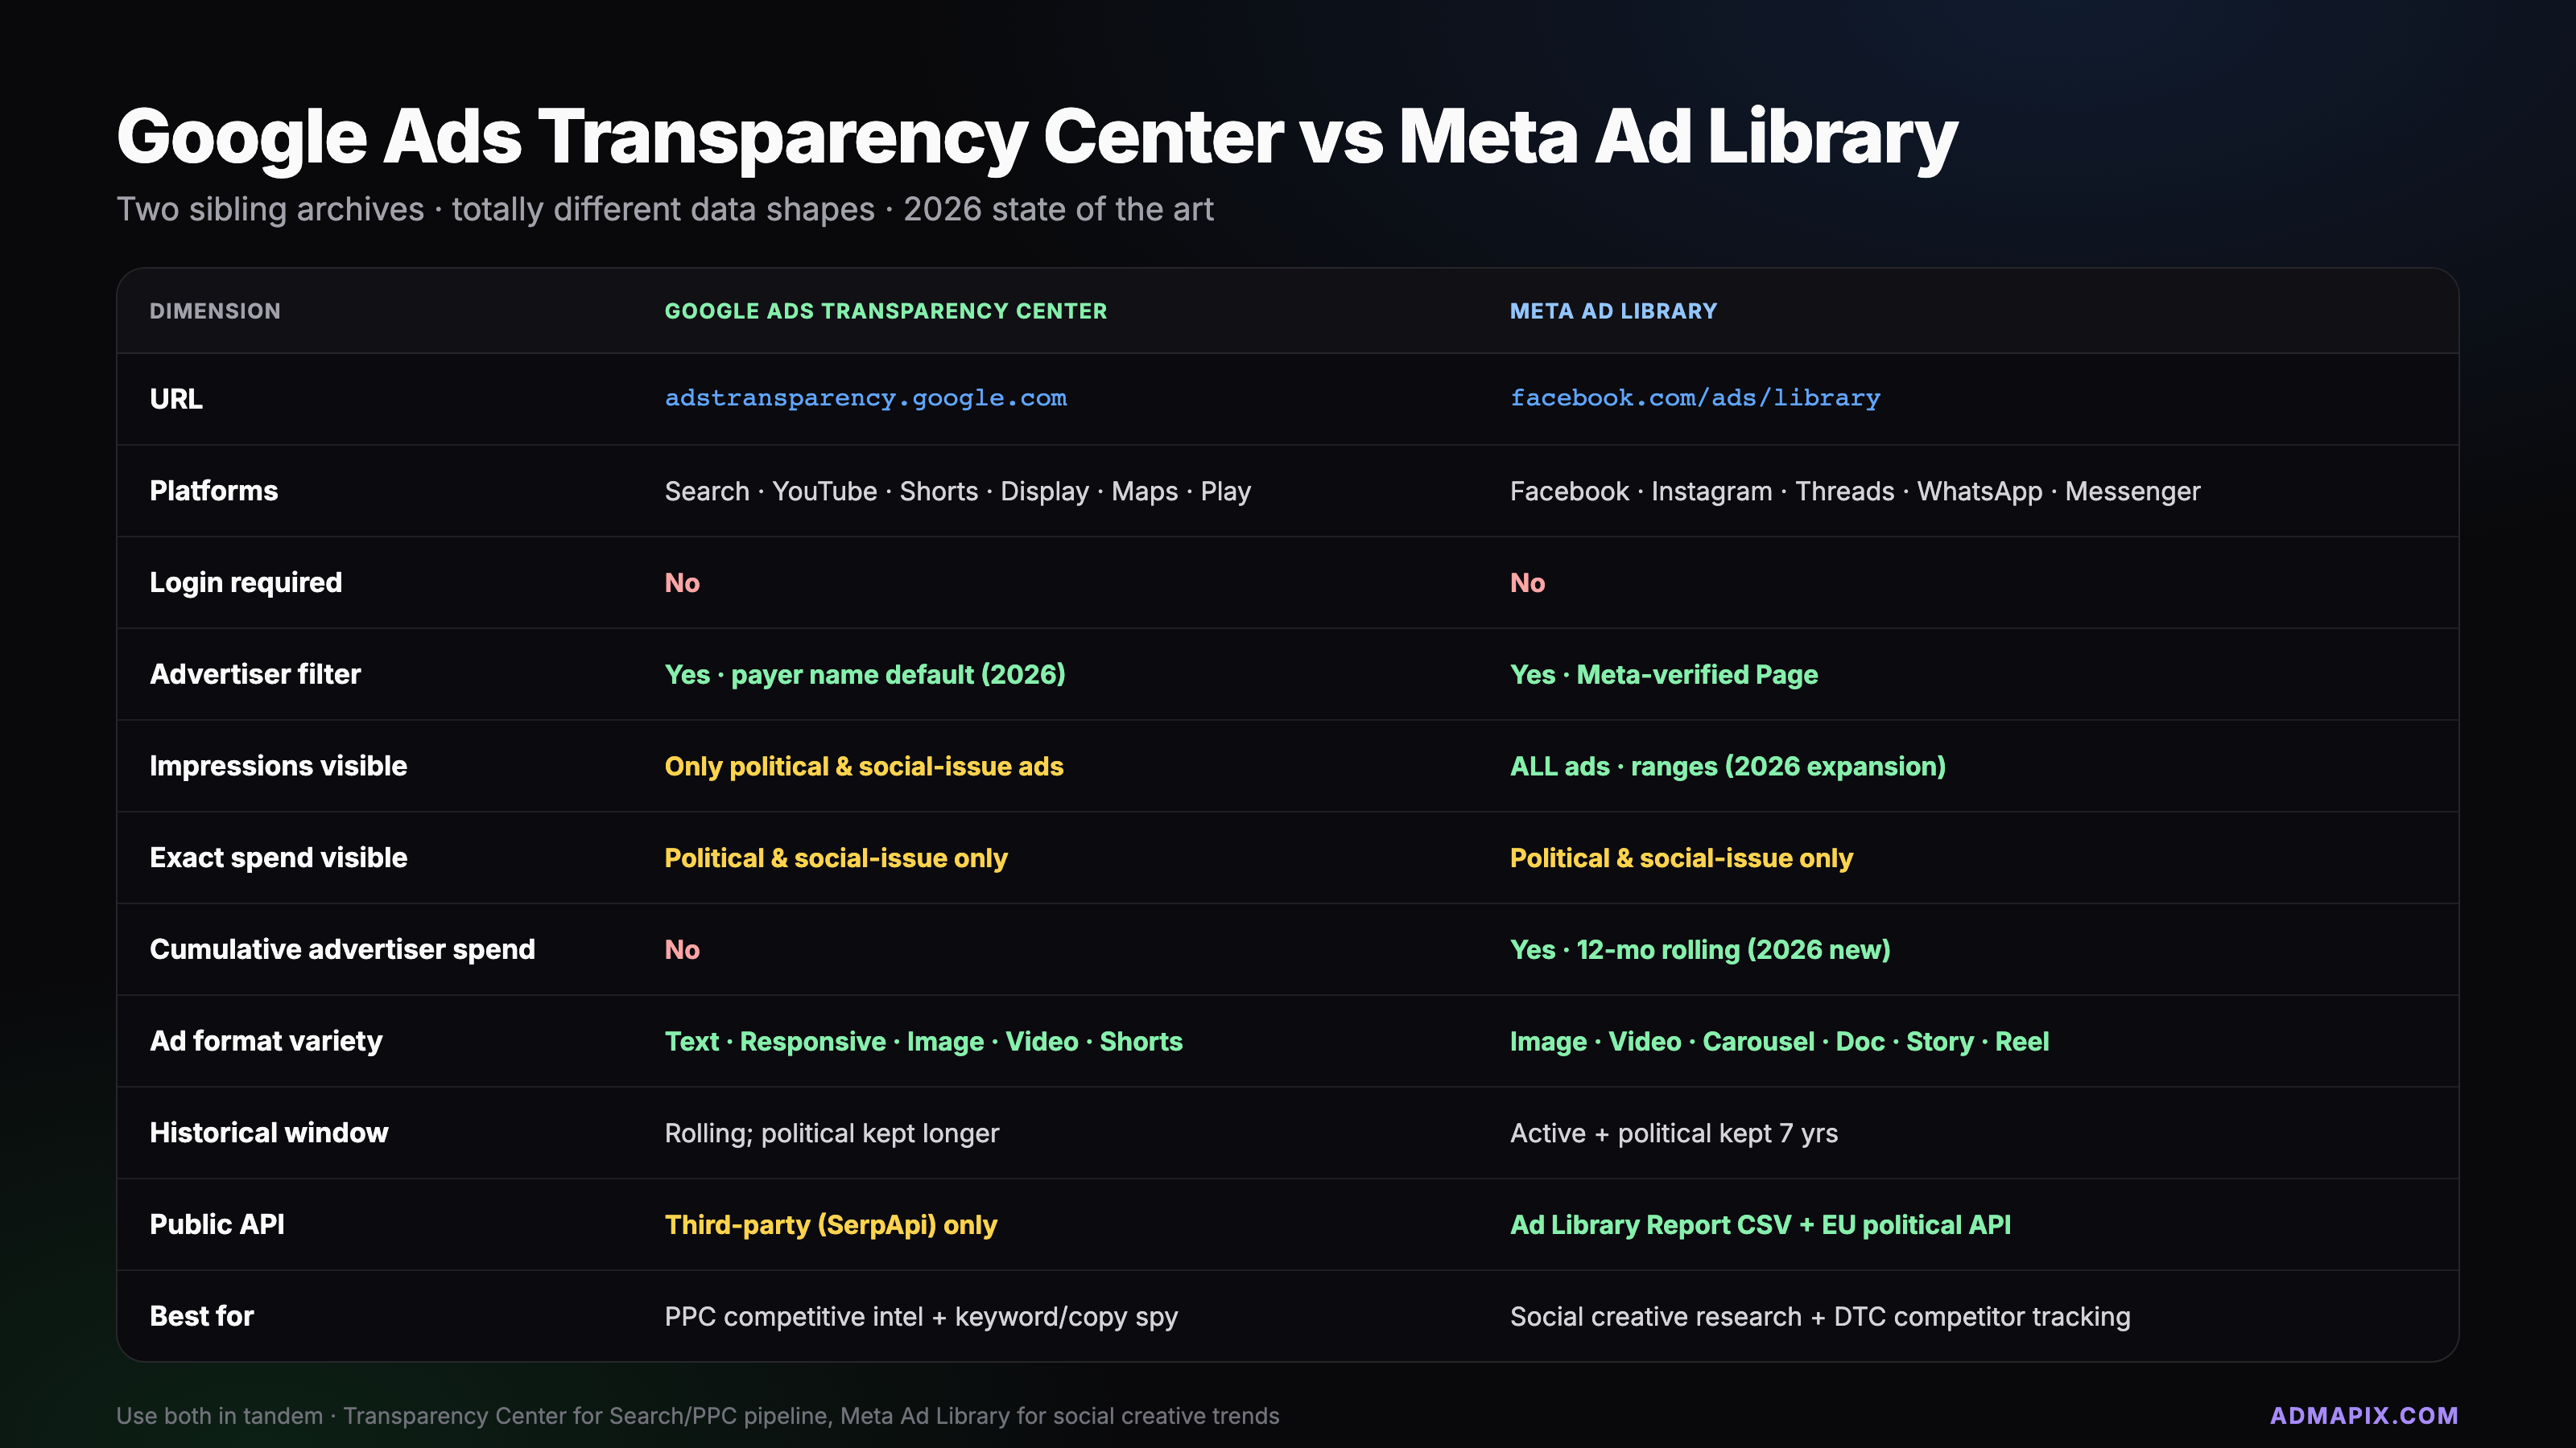Screen dimensions: 2576x1448
Task: Open the adstransparency.google.com link
Action: tap(865, 397)
